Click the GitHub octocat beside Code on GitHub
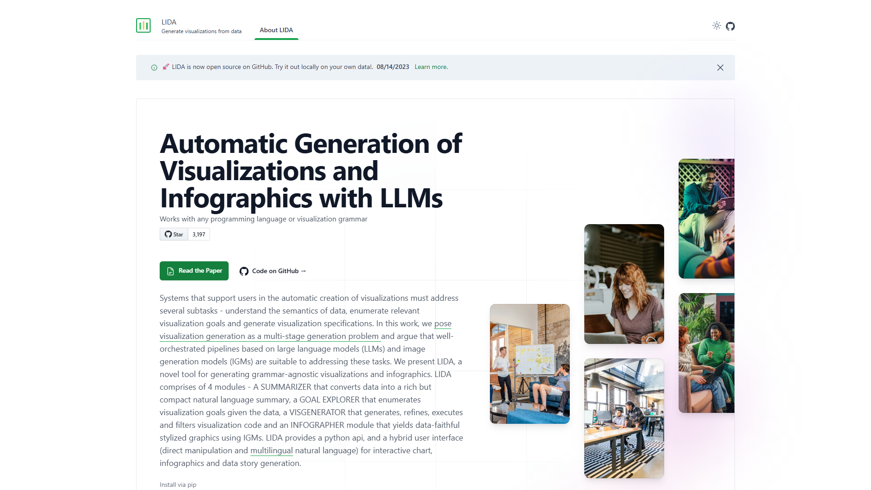 coord(244,271)
